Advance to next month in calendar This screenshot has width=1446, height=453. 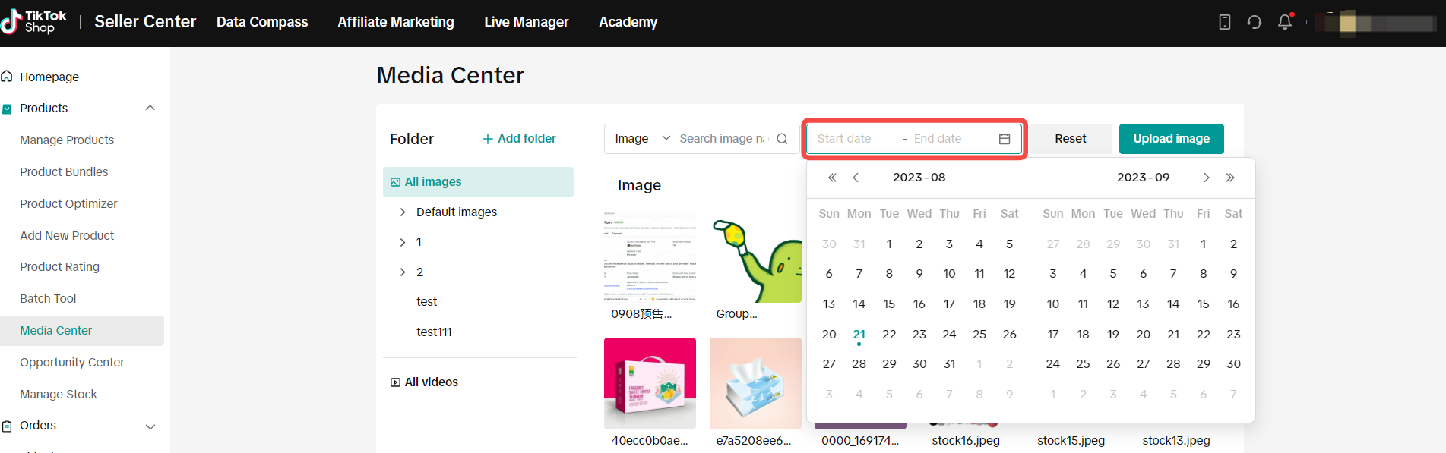(1206, 178)
